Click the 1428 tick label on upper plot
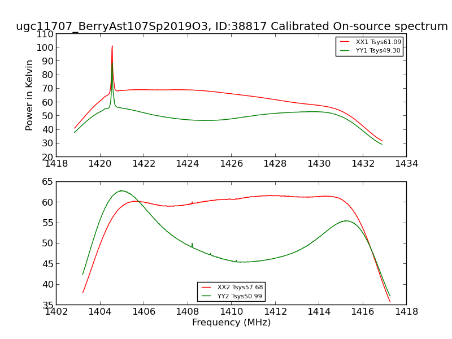Image resolution: width=452 pixels, height=339 pixels. coord(275,164)
